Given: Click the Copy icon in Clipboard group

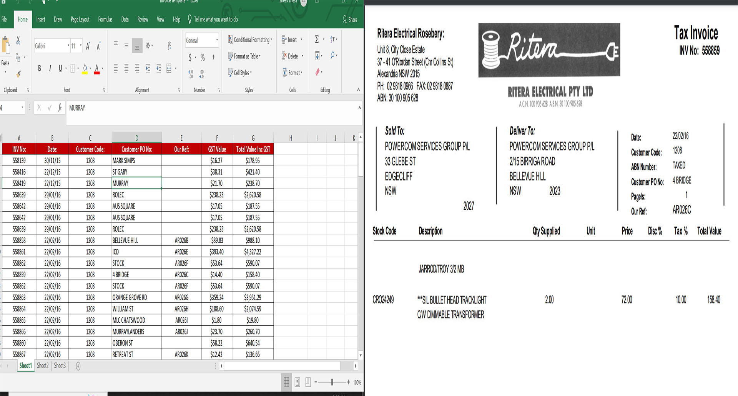Looking at the screenshot, I should pos(18,57).
